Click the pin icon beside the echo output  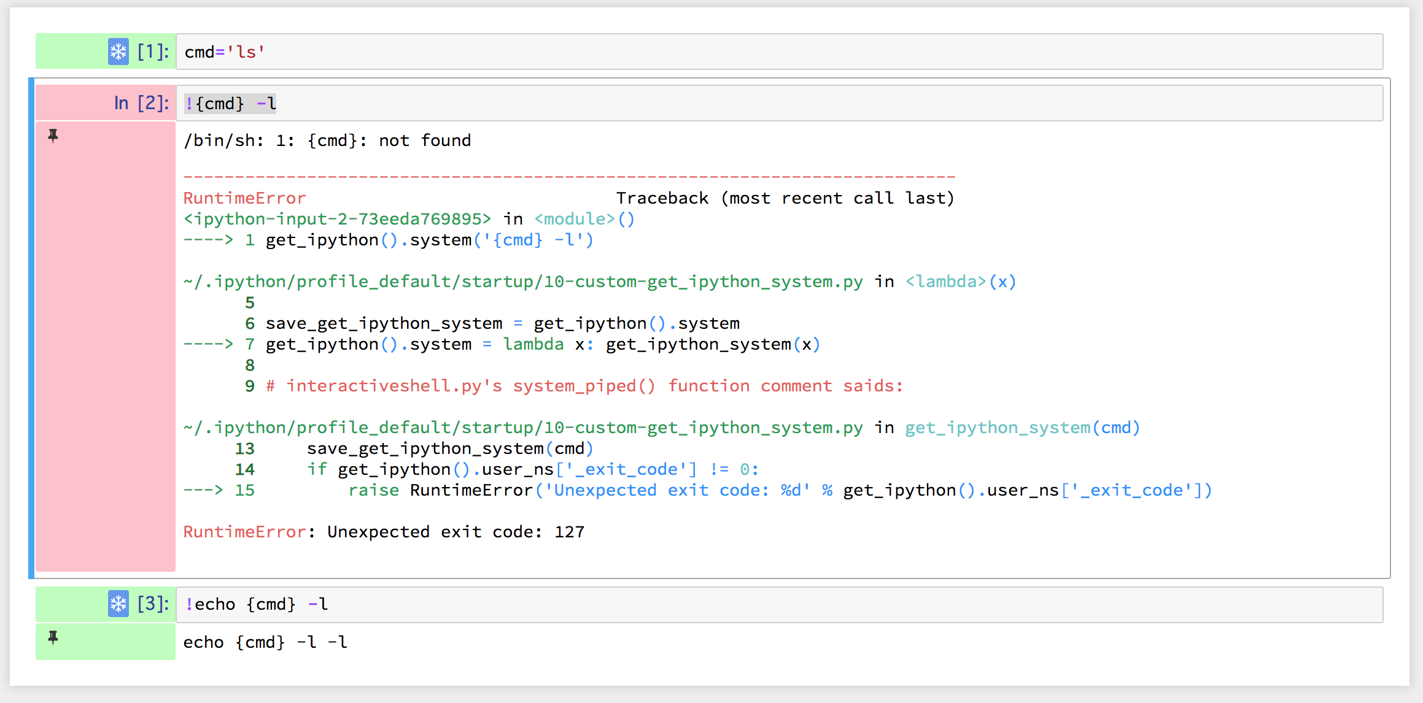tap(53, 638)
